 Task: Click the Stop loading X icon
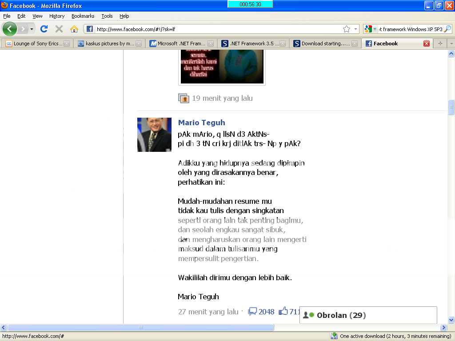pyautogui.click(x=59, y=29)
